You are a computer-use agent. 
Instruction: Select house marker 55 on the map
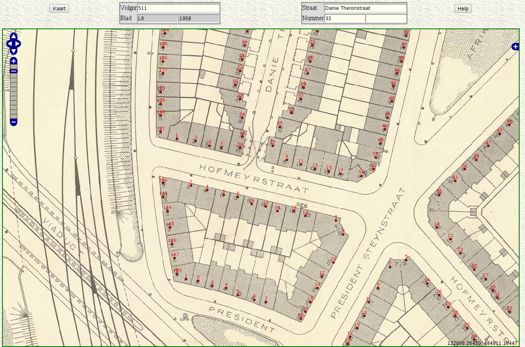click(x=439, y=194)
